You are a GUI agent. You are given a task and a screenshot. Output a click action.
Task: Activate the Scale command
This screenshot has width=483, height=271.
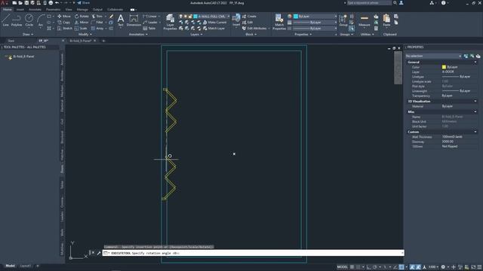81,29
